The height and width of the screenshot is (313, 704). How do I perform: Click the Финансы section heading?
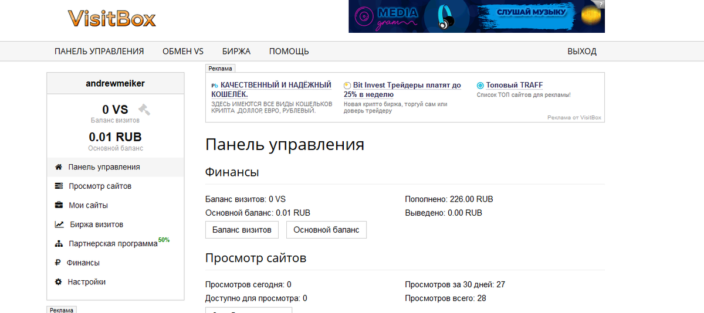point(232,172)
